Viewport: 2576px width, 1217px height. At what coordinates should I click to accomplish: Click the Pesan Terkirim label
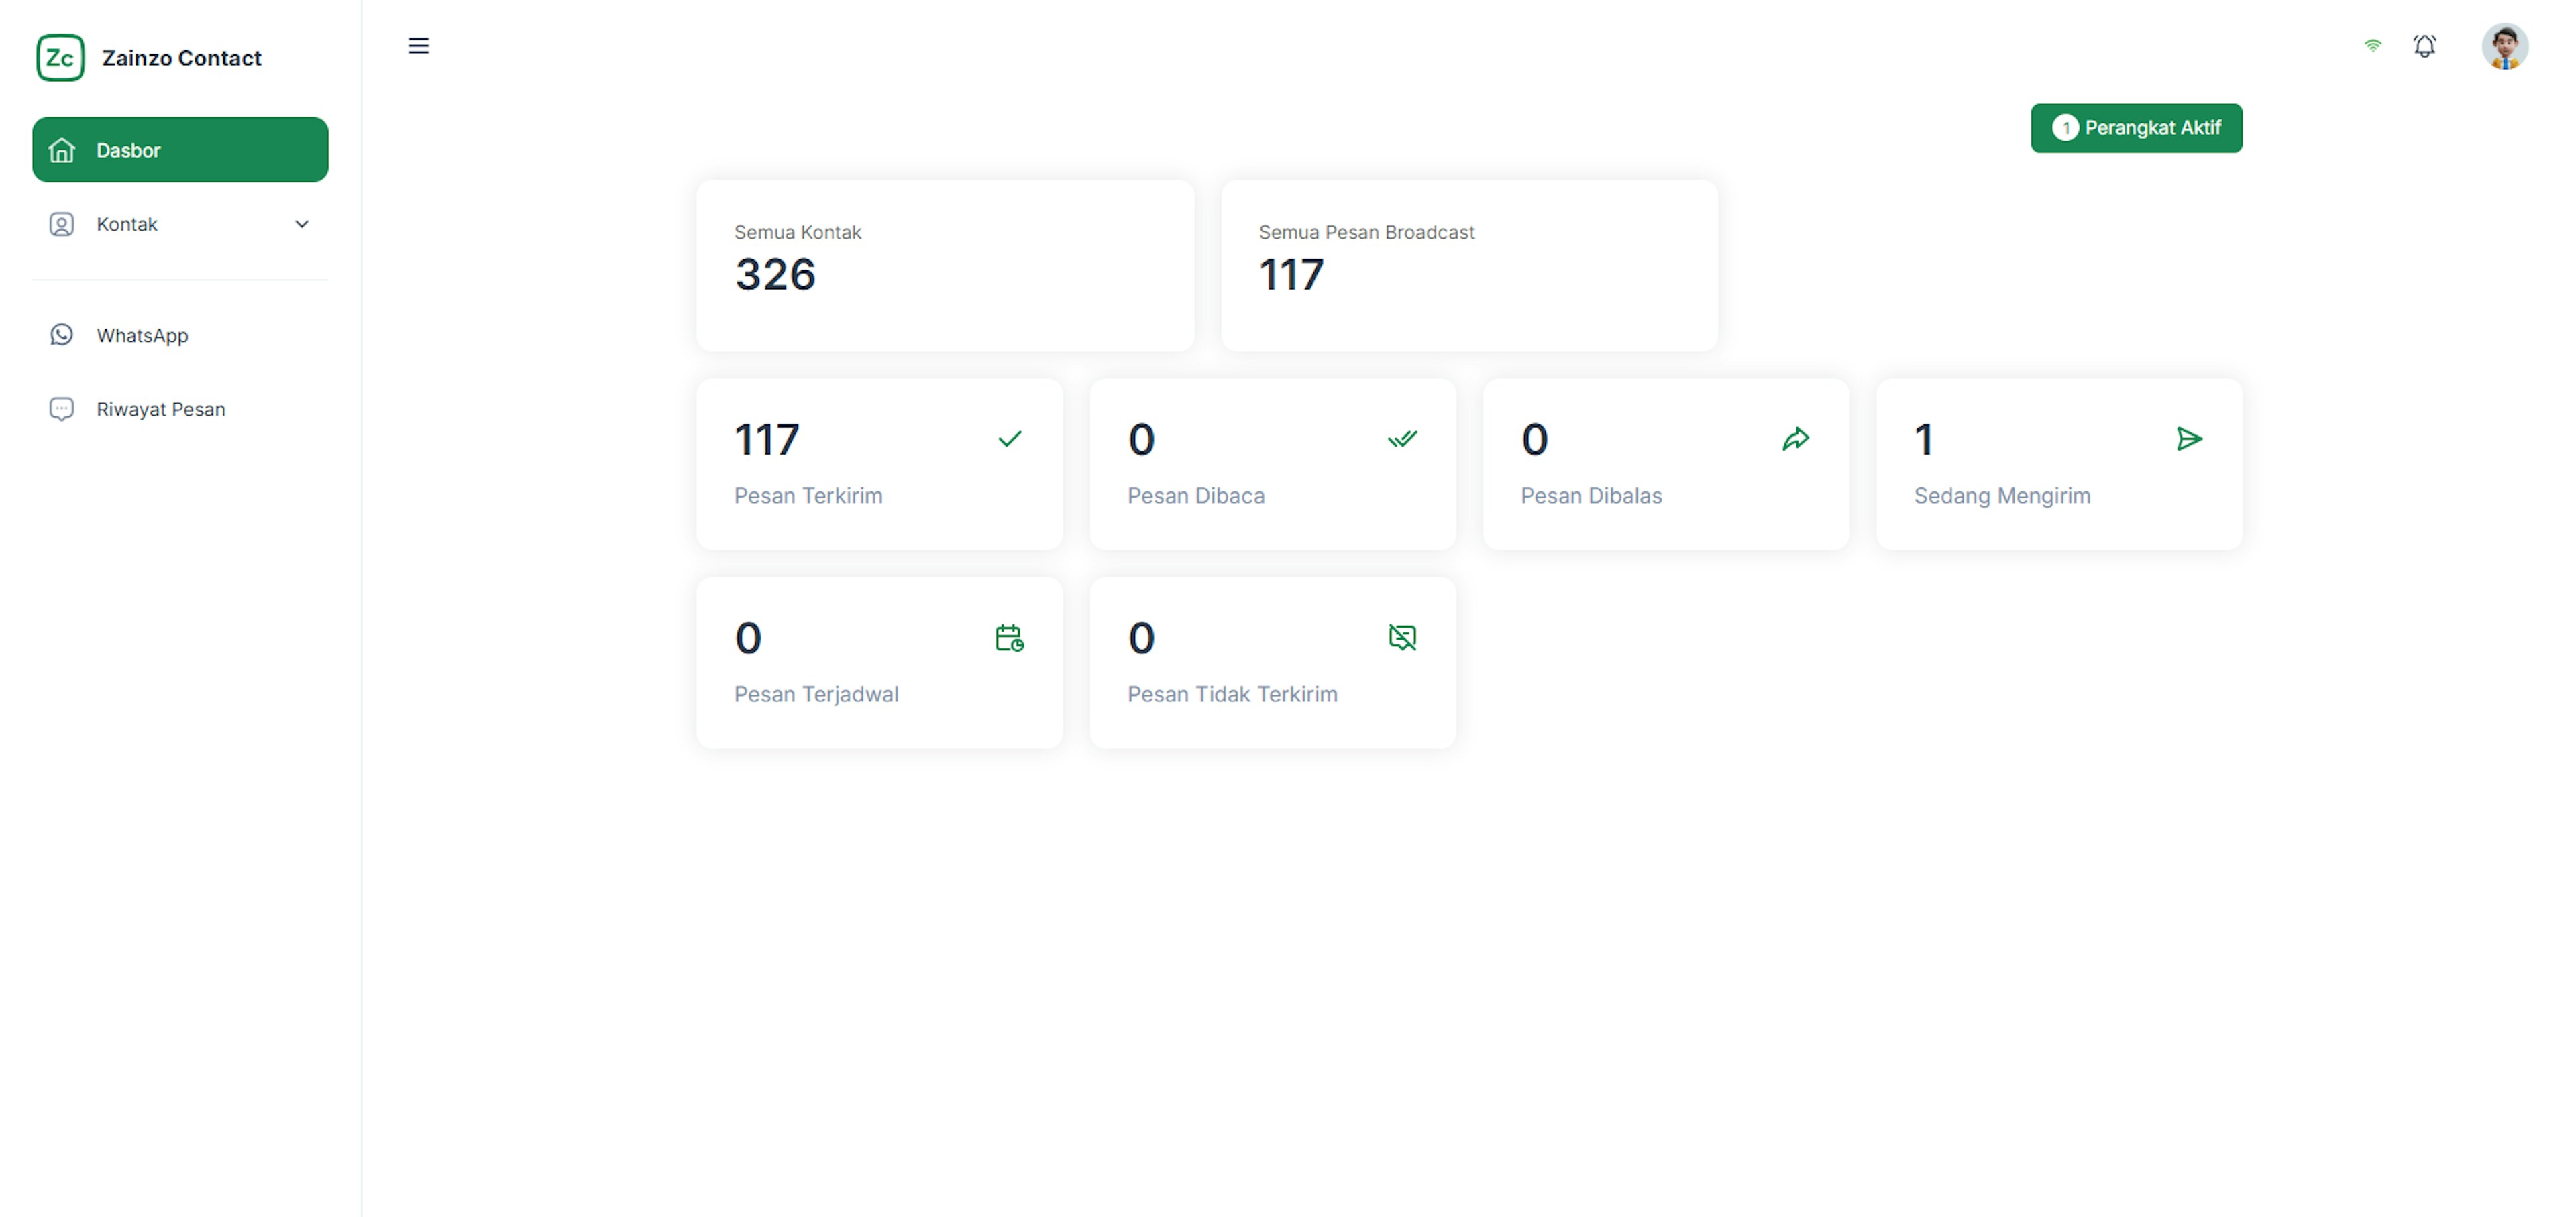[x=808, y=496]
